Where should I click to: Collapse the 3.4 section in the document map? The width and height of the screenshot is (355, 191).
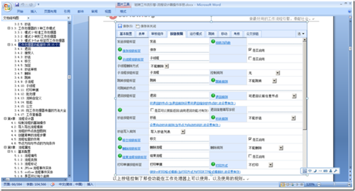(x=9, y=45)
